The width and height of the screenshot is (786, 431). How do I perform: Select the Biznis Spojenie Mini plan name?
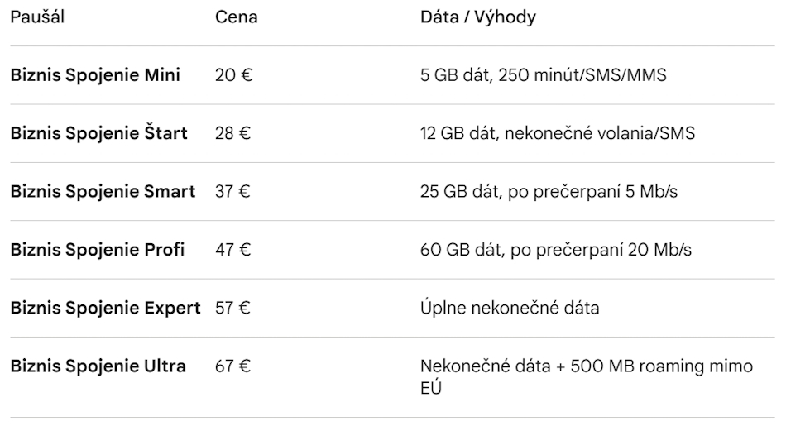coord(95,75)
